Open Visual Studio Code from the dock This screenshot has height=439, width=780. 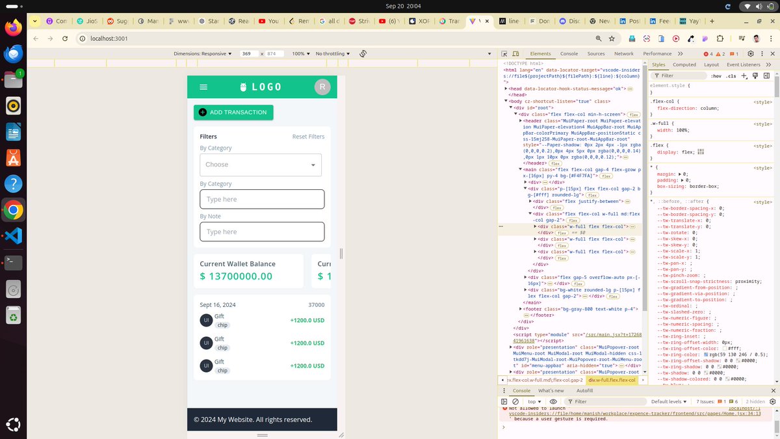tap(13, 236)
